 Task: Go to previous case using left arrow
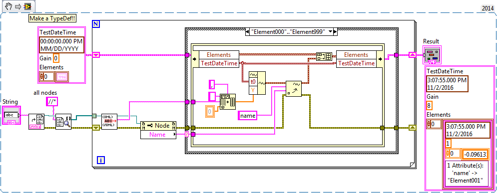[248, 32]
